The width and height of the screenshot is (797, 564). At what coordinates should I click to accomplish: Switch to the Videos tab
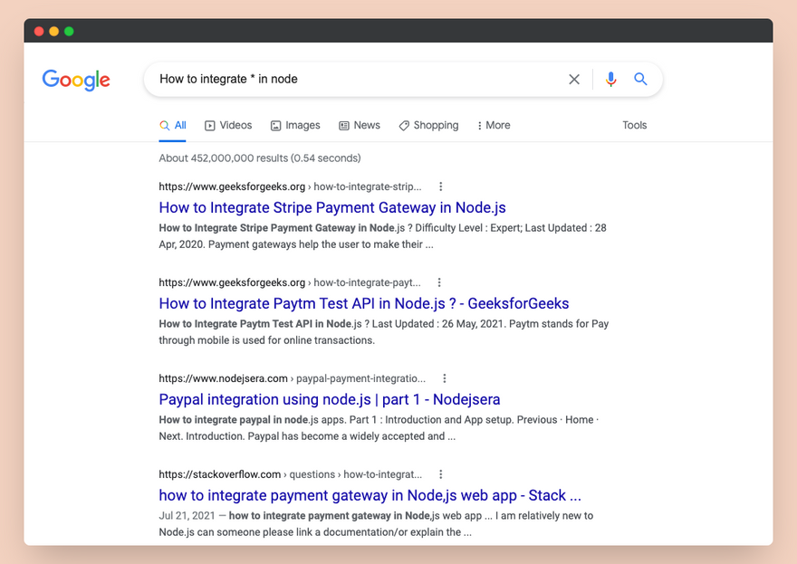228,126
